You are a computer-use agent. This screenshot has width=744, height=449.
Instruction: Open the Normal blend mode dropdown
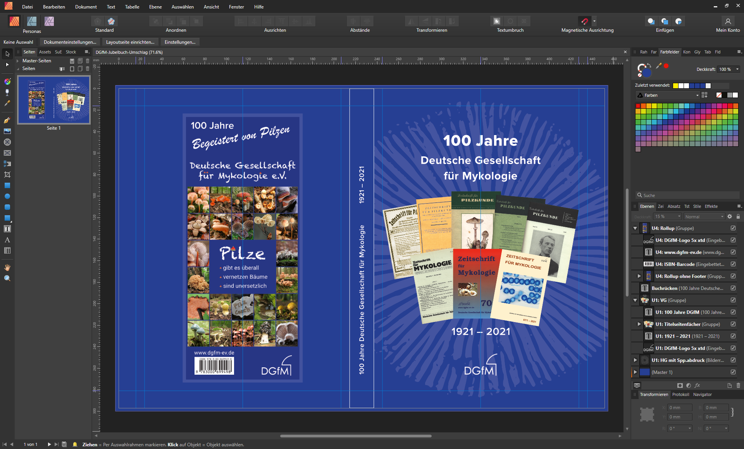tap(704, 217)
